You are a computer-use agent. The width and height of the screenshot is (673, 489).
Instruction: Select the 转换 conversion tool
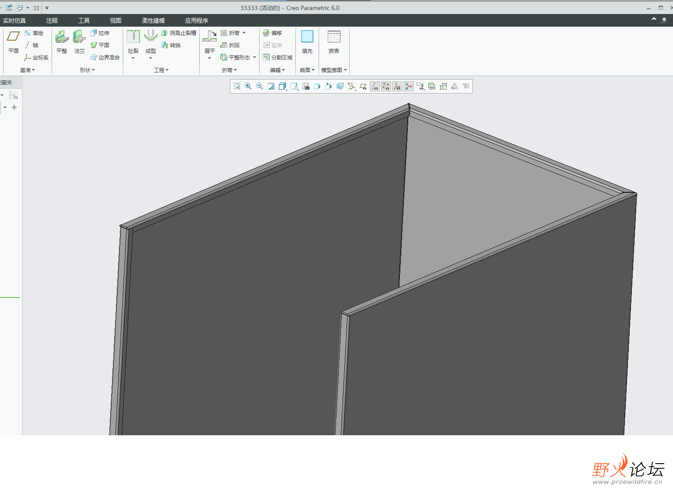click(x=171, y=45)
